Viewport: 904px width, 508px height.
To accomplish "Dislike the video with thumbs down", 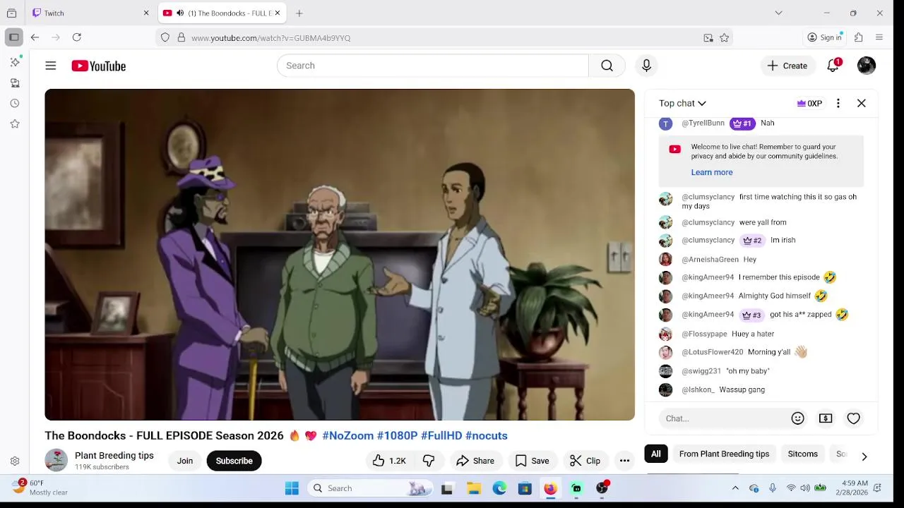I will (429, 461).
